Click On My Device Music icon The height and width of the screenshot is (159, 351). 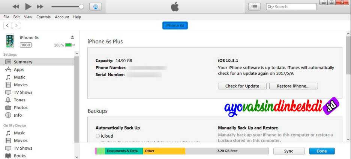8,133
